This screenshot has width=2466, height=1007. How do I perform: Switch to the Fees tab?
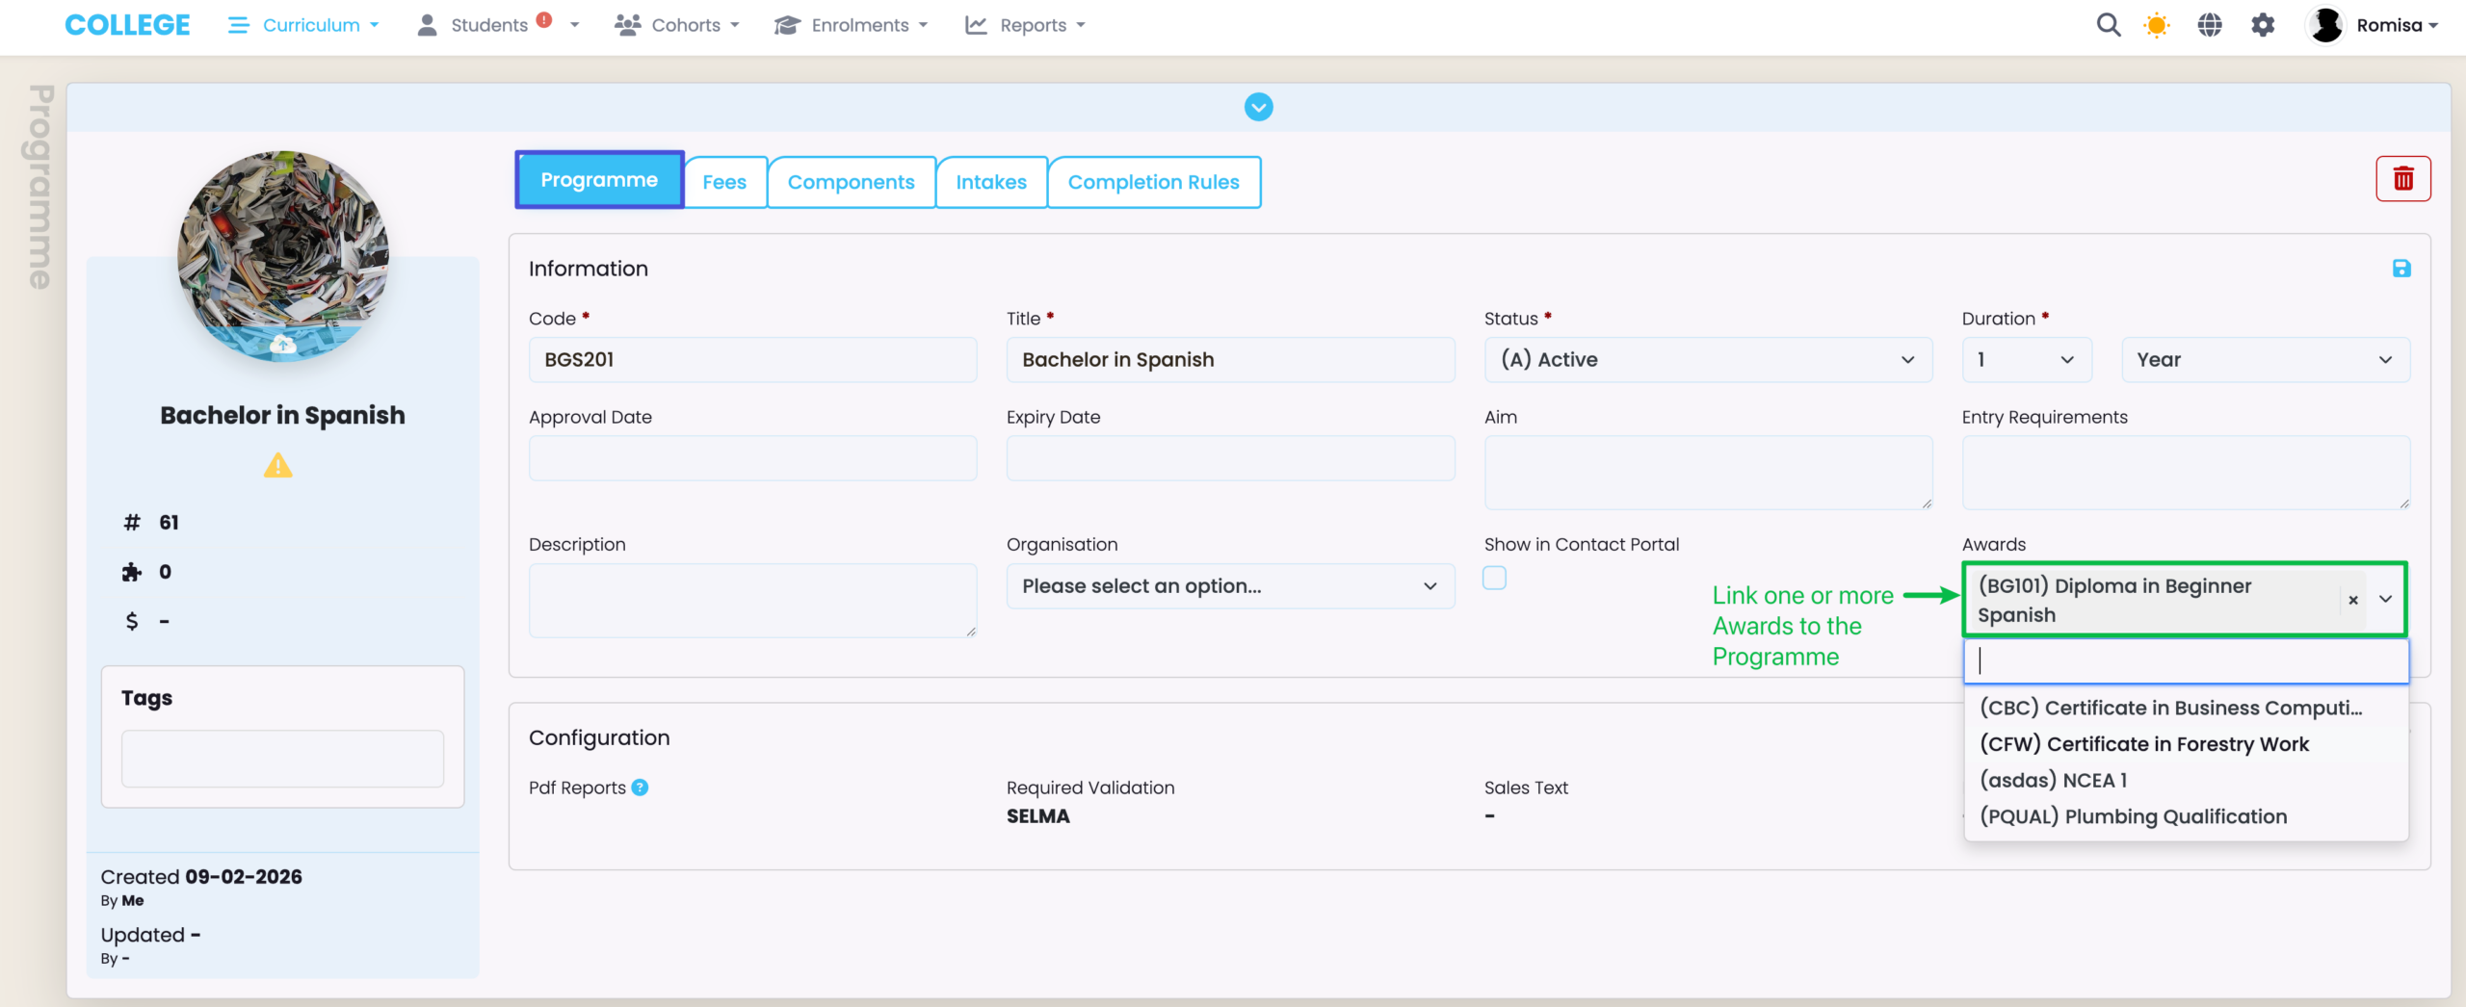(x=724, y=182)
